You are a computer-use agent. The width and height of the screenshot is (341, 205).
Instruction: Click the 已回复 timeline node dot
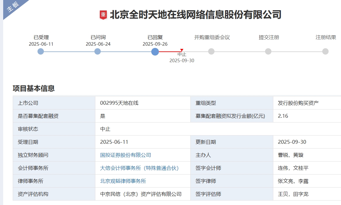155,52
